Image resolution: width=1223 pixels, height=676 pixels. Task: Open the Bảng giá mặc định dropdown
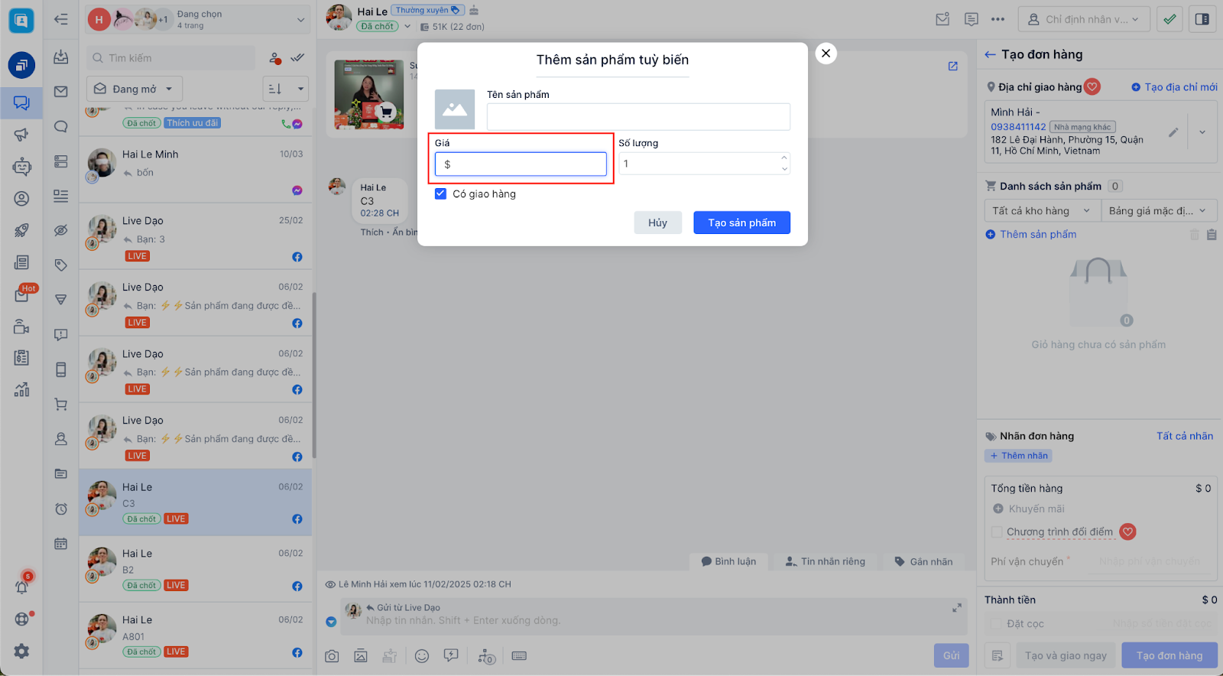pyautogui.click(x=1159, y=211)
